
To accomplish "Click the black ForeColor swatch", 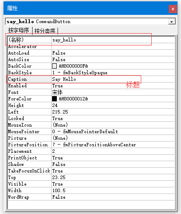I will point(54,99).
